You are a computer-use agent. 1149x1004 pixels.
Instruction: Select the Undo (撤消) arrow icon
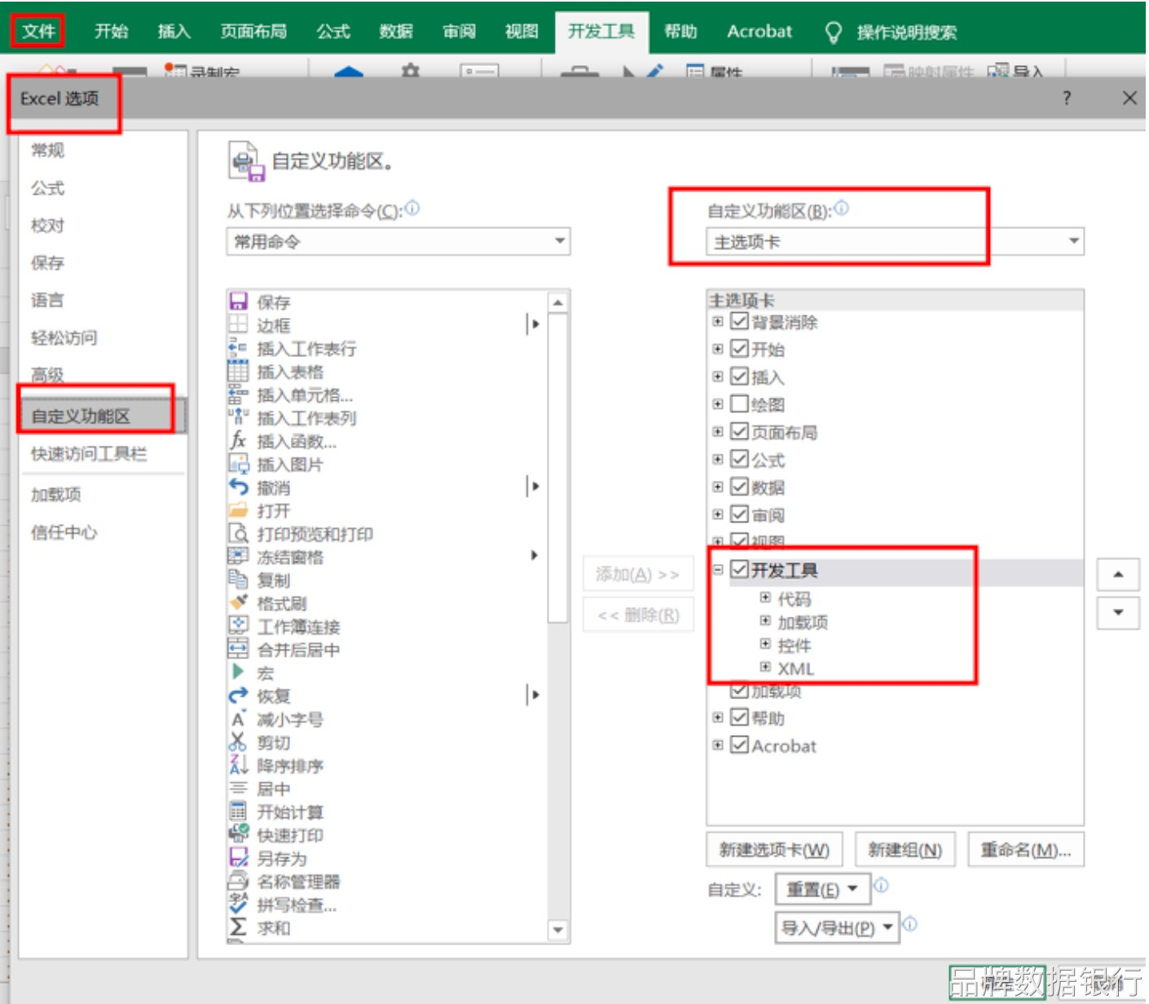(238, 487)
